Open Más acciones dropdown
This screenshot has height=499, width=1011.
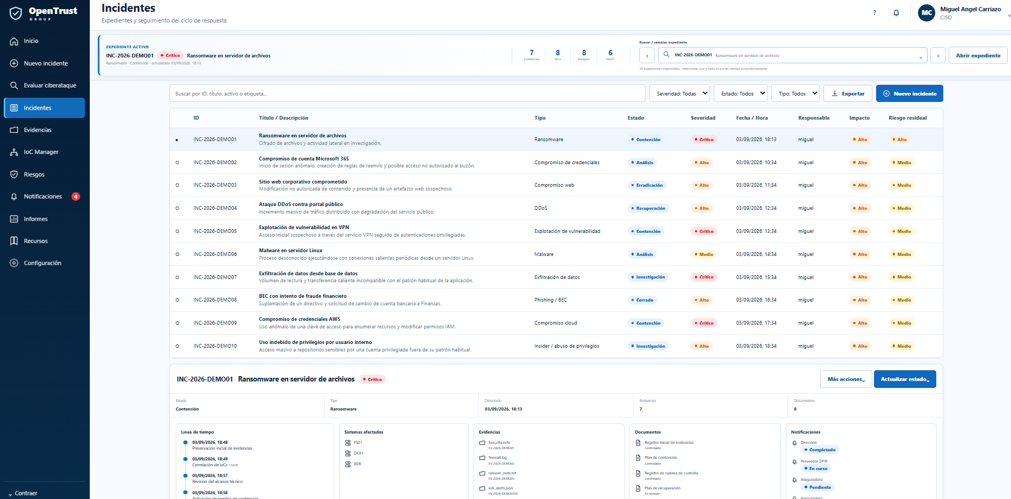846,379
